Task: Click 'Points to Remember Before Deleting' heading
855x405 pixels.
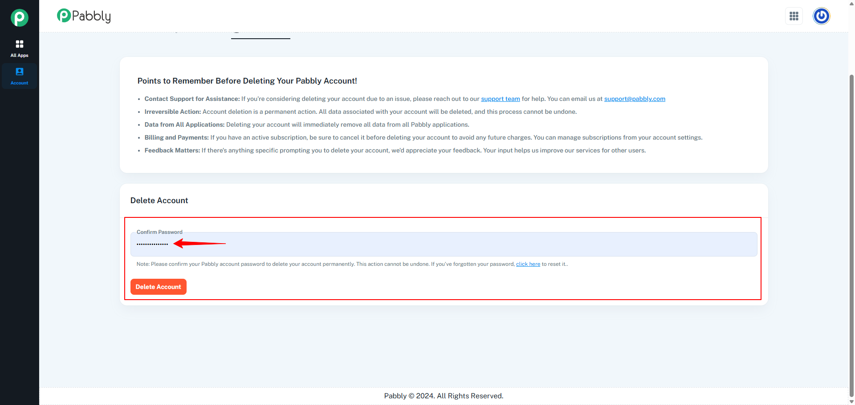Action: (247, 81)
